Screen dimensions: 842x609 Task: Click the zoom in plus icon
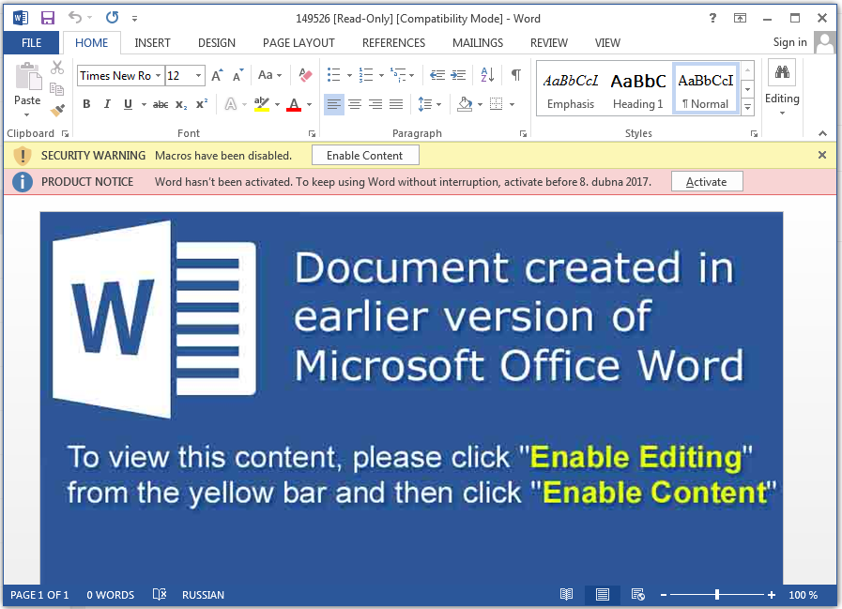772,595
